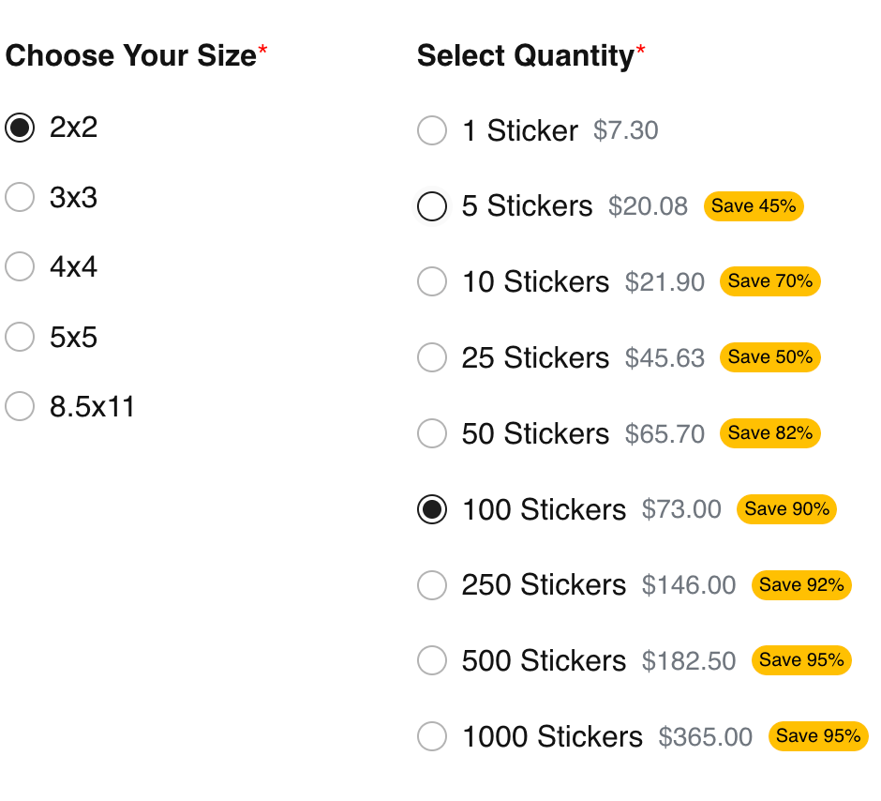The width and height of the screenshot is (881, 801).
Task: Pick the 25 Stickers quantity
Action: click(x=432, y=357)
